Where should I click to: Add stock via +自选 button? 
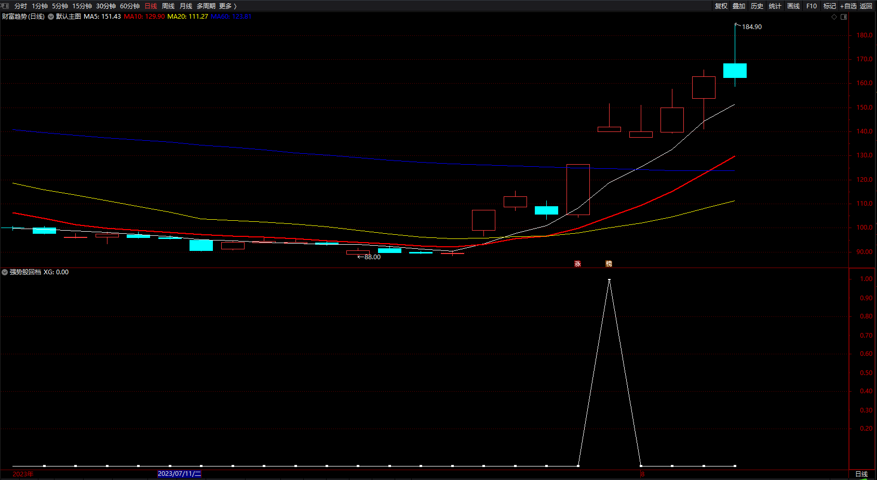click(848, 6)
